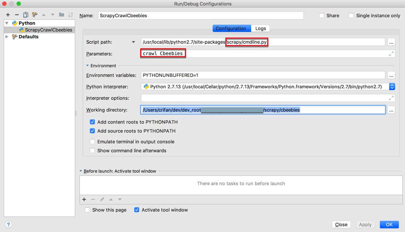This screenshot has width=405, height=232.
Task: Open the Python interpreter dropdown
Action: coord(392,87)
